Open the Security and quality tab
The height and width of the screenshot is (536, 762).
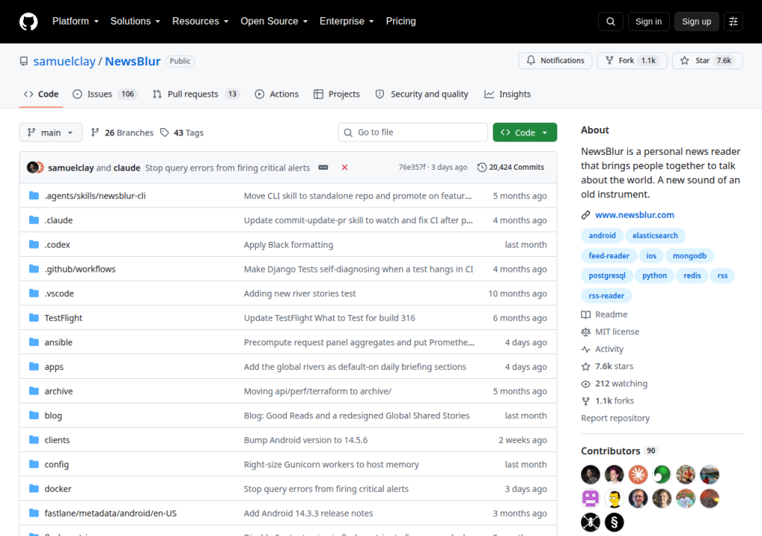click(422, 94)
